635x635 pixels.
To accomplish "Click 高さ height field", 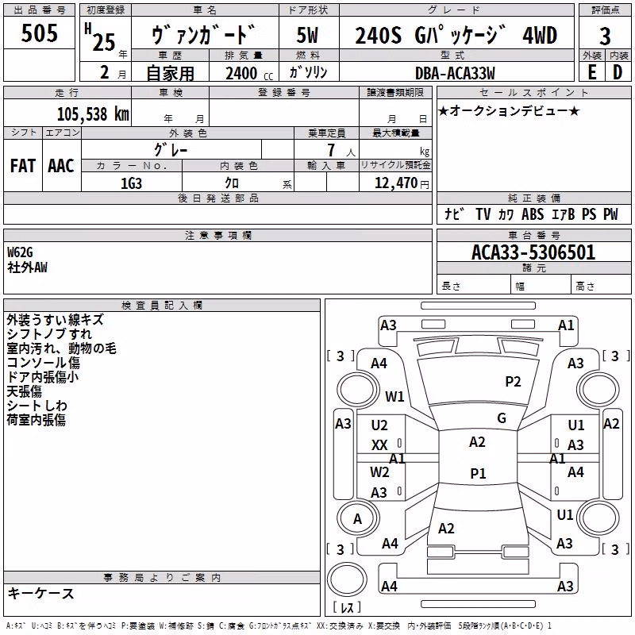I will point(602,286).
